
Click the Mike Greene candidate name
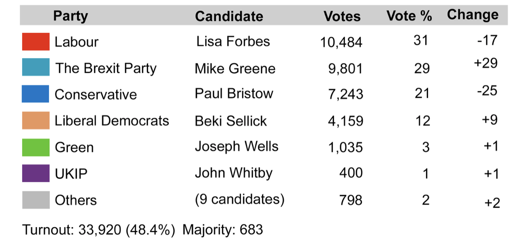[x=235, y=68]
